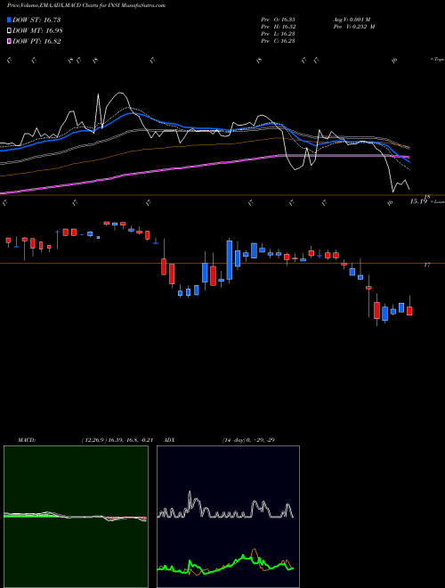Click the 'Pre H: 16.32' value
This screenshot has height=588, width=445.
click(278, 27)
